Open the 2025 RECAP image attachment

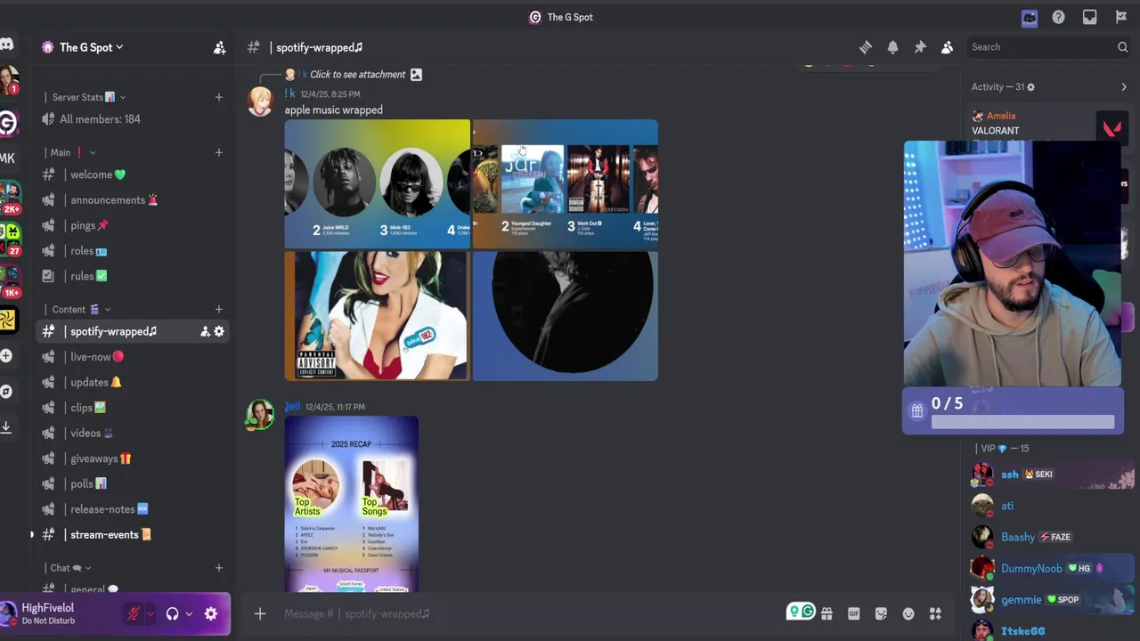(x=352, y=504)
